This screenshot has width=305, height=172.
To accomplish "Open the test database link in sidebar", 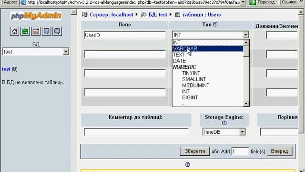I will click(x=6, y=69).
